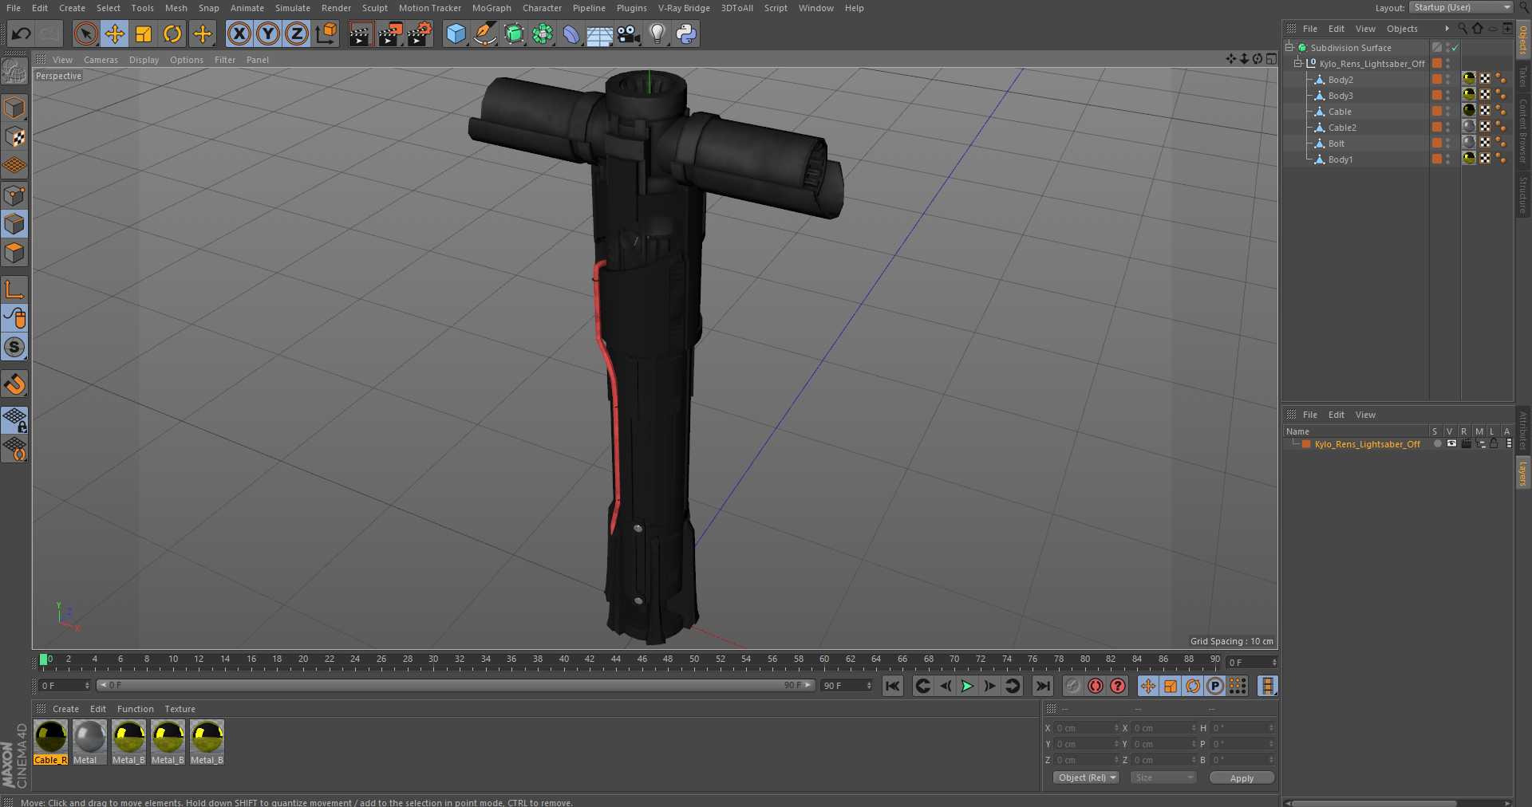The height and width of the screenshot is (807, 1532).
Task: Toggle layer solo for Kylo_Rens_Lightsaber_Off
Action: pos(1437,444)
